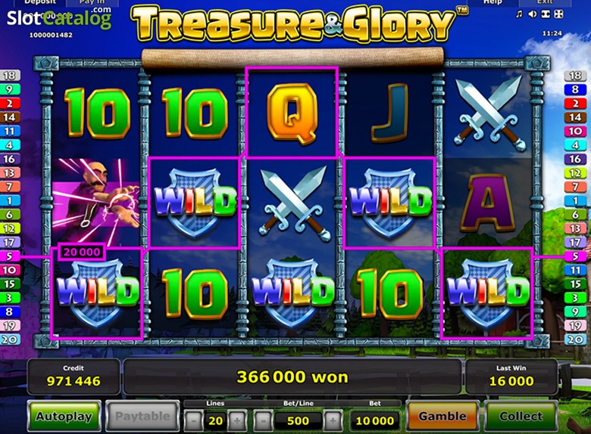Click the purple A symbol
Screen dimensions: 591x434
[x=488, y=203]
